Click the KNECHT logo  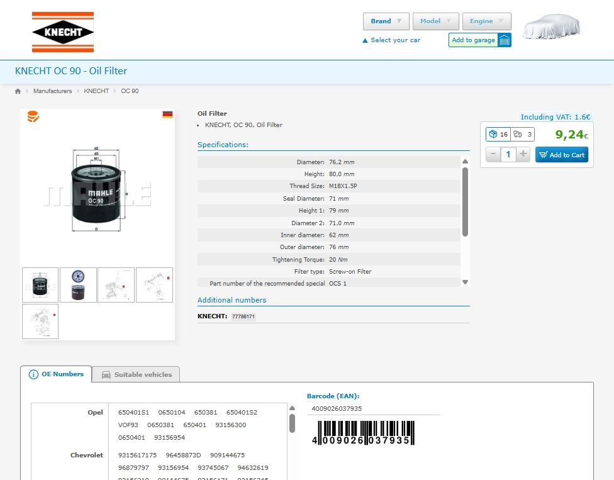(x=63, y=32)
